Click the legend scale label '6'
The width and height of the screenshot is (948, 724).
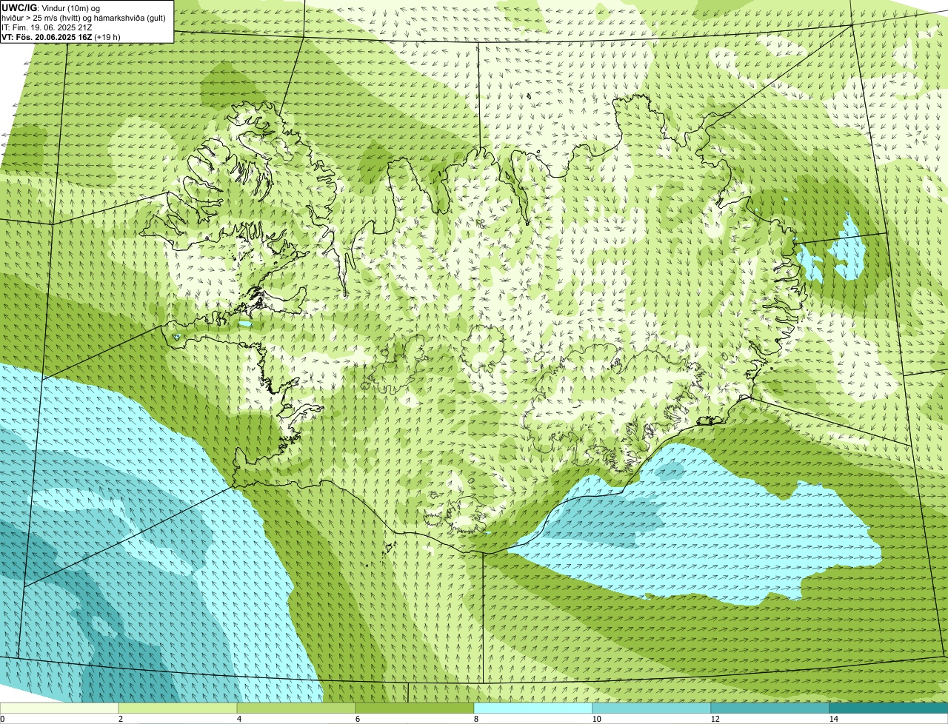point(357,719)
